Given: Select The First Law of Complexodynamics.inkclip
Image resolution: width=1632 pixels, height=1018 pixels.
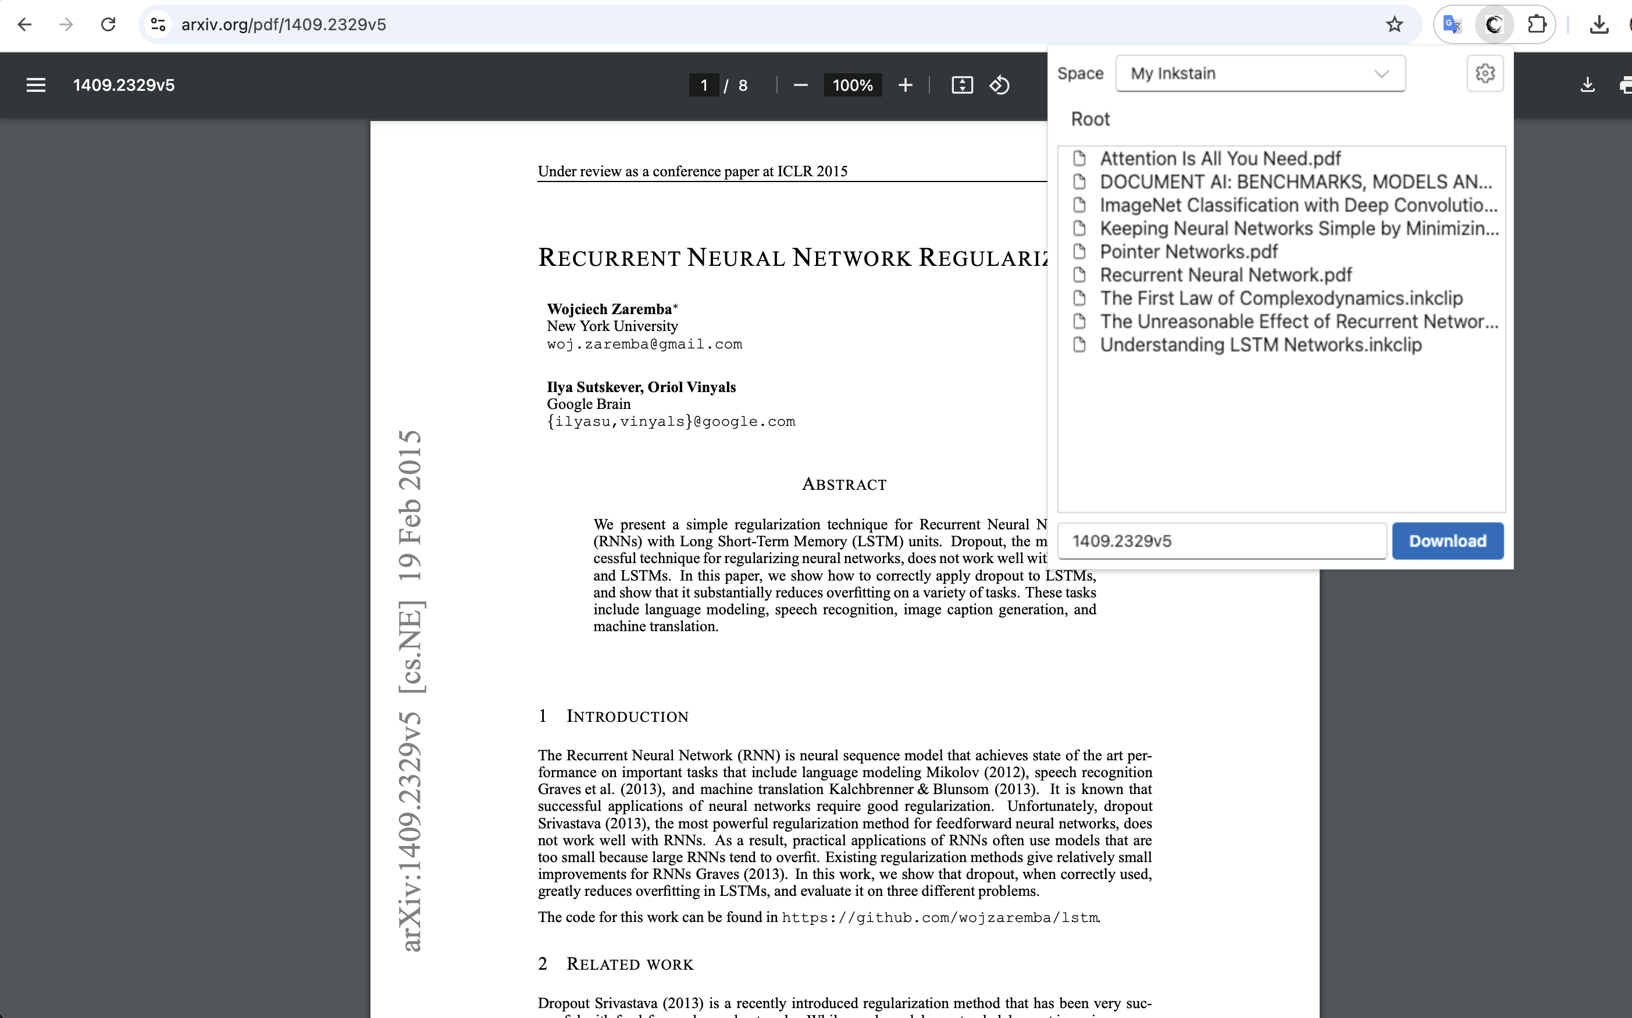Looking at the screenshot, I should click(1281, 298).
